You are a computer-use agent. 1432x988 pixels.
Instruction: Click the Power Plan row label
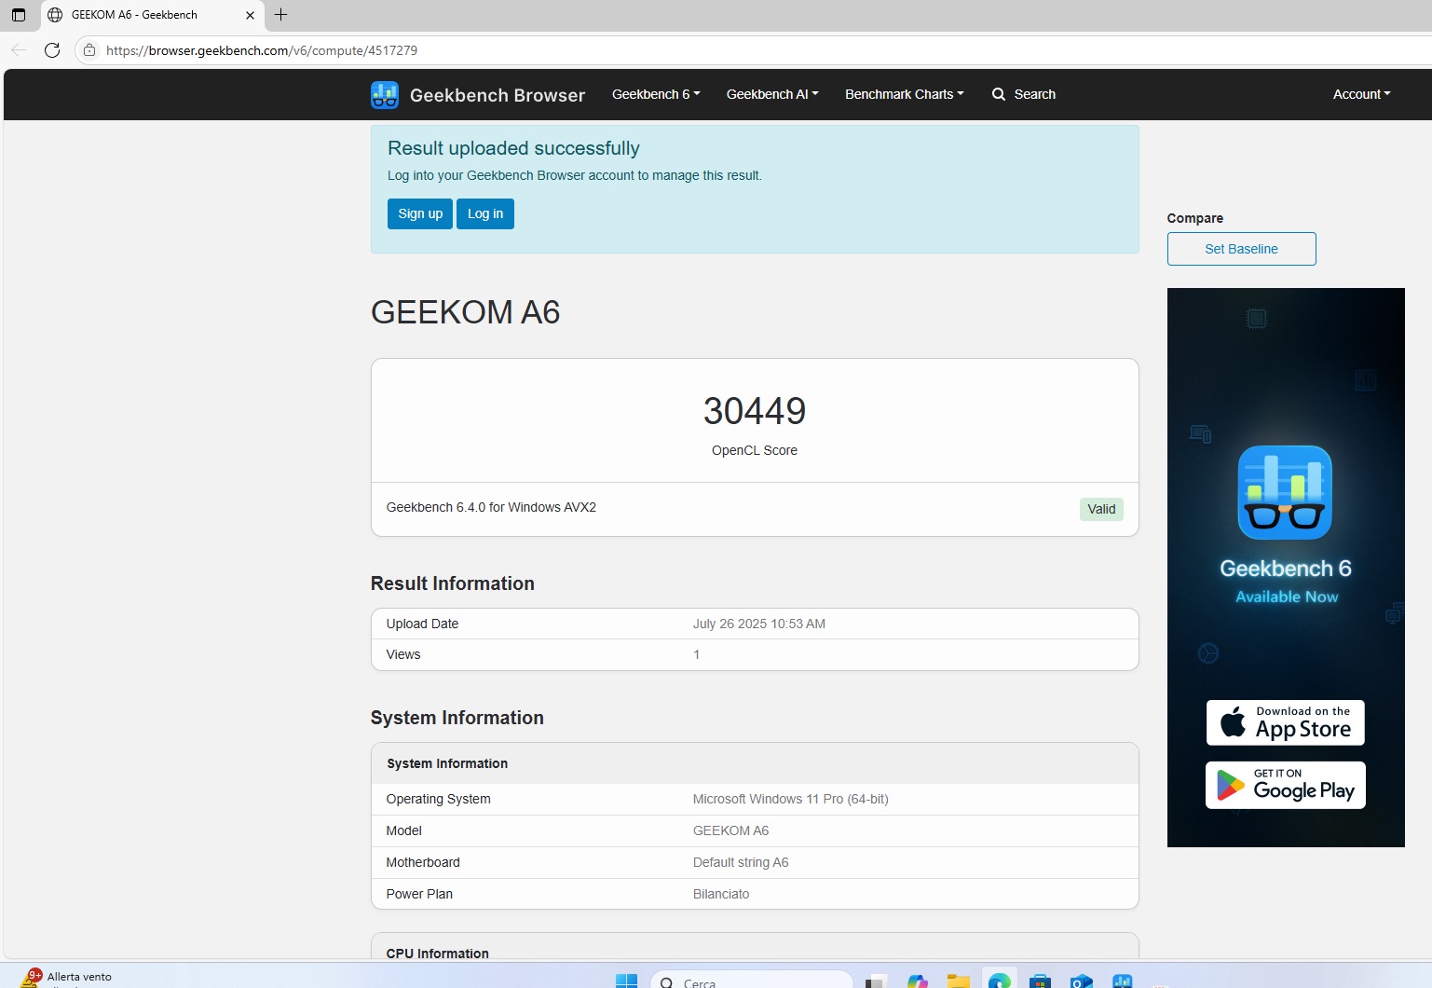click(x=419, y=894)
